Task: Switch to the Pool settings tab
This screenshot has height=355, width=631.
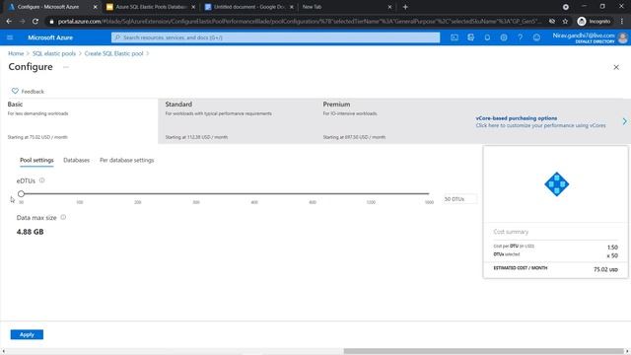Action: coord(36,160)
